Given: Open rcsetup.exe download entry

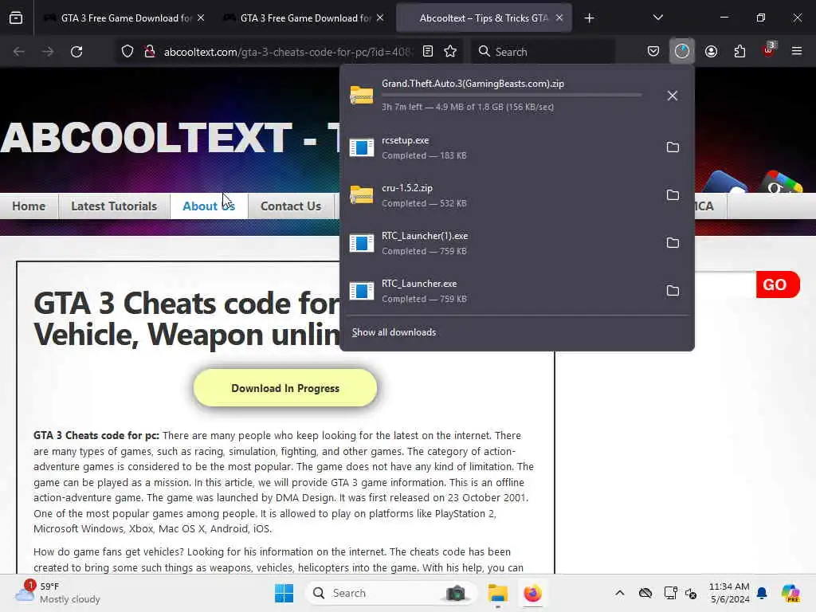Looking at the screenshot, I should point(500,147).
